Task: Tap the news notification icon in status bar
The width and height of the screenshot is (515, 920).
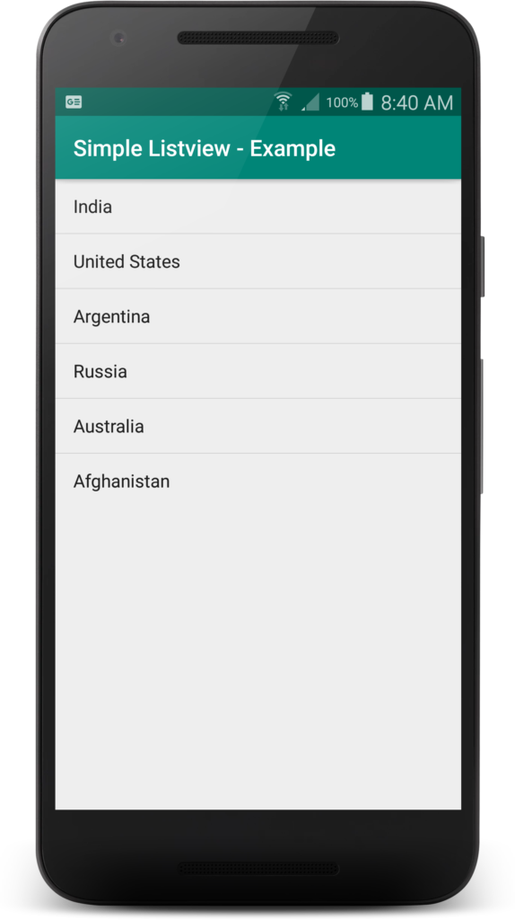Action: point(74,102)
